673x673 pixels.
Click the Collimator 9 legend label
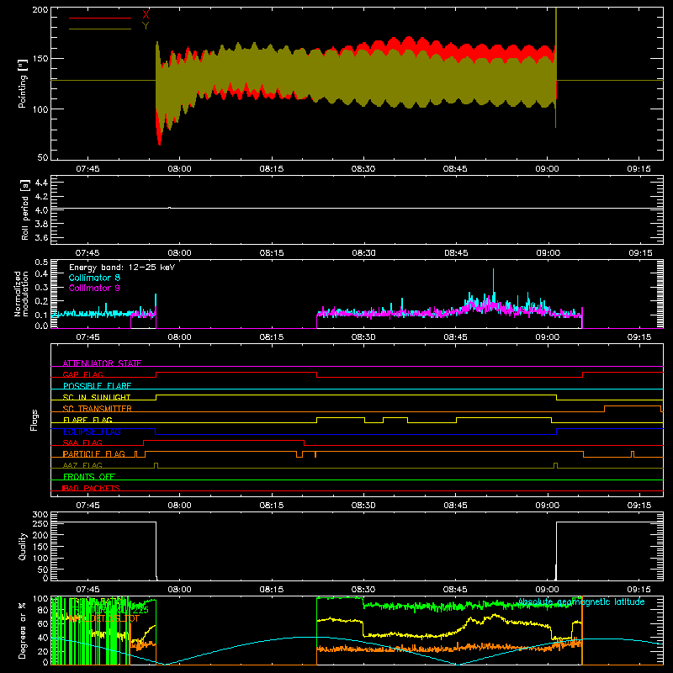(94, 288)
